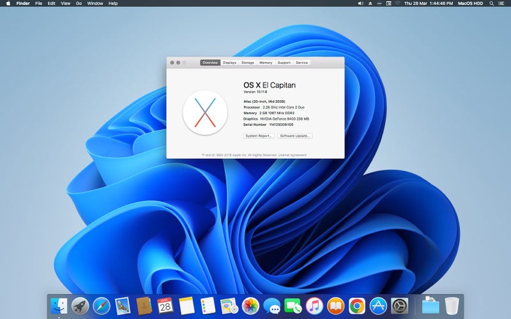Click the 2 GB 1067 MHz DDR3 value
The image size is (511, 319).
pyautogui.click(x=277, y=113)
